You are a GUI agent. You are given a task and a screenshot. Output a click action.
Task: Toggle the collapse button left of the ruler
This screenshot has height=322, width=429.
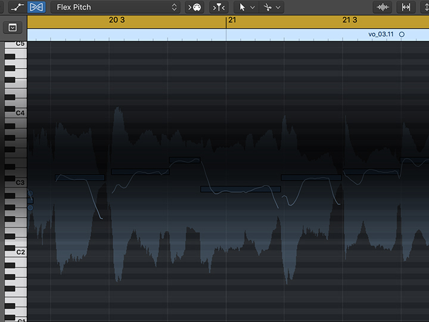(x=13, y=27)
